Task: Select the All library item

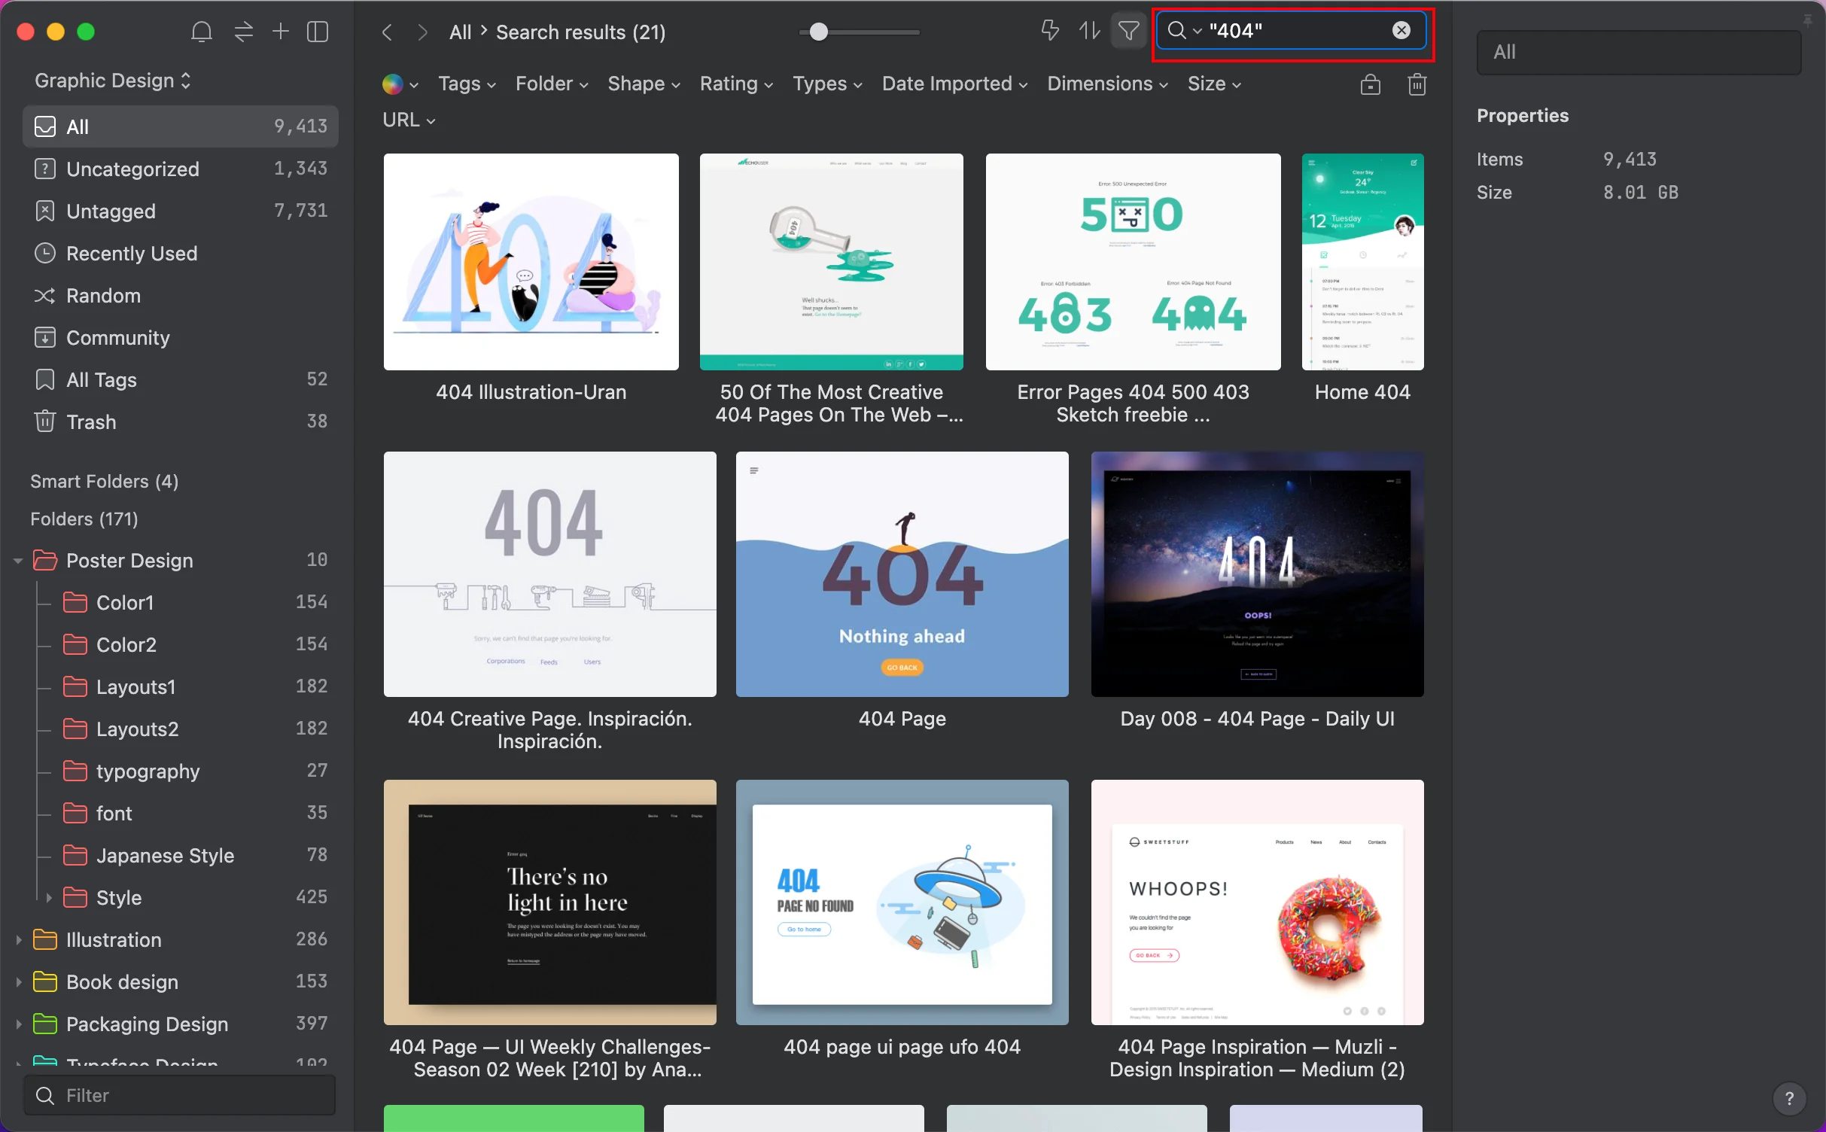Action: pos(181,126)
